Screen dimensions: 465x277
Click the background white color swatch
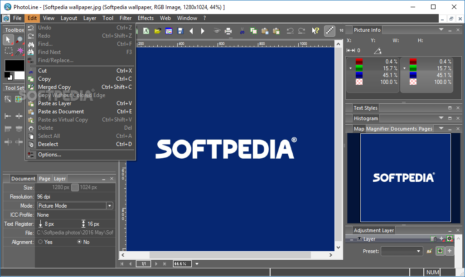(19, 75)
